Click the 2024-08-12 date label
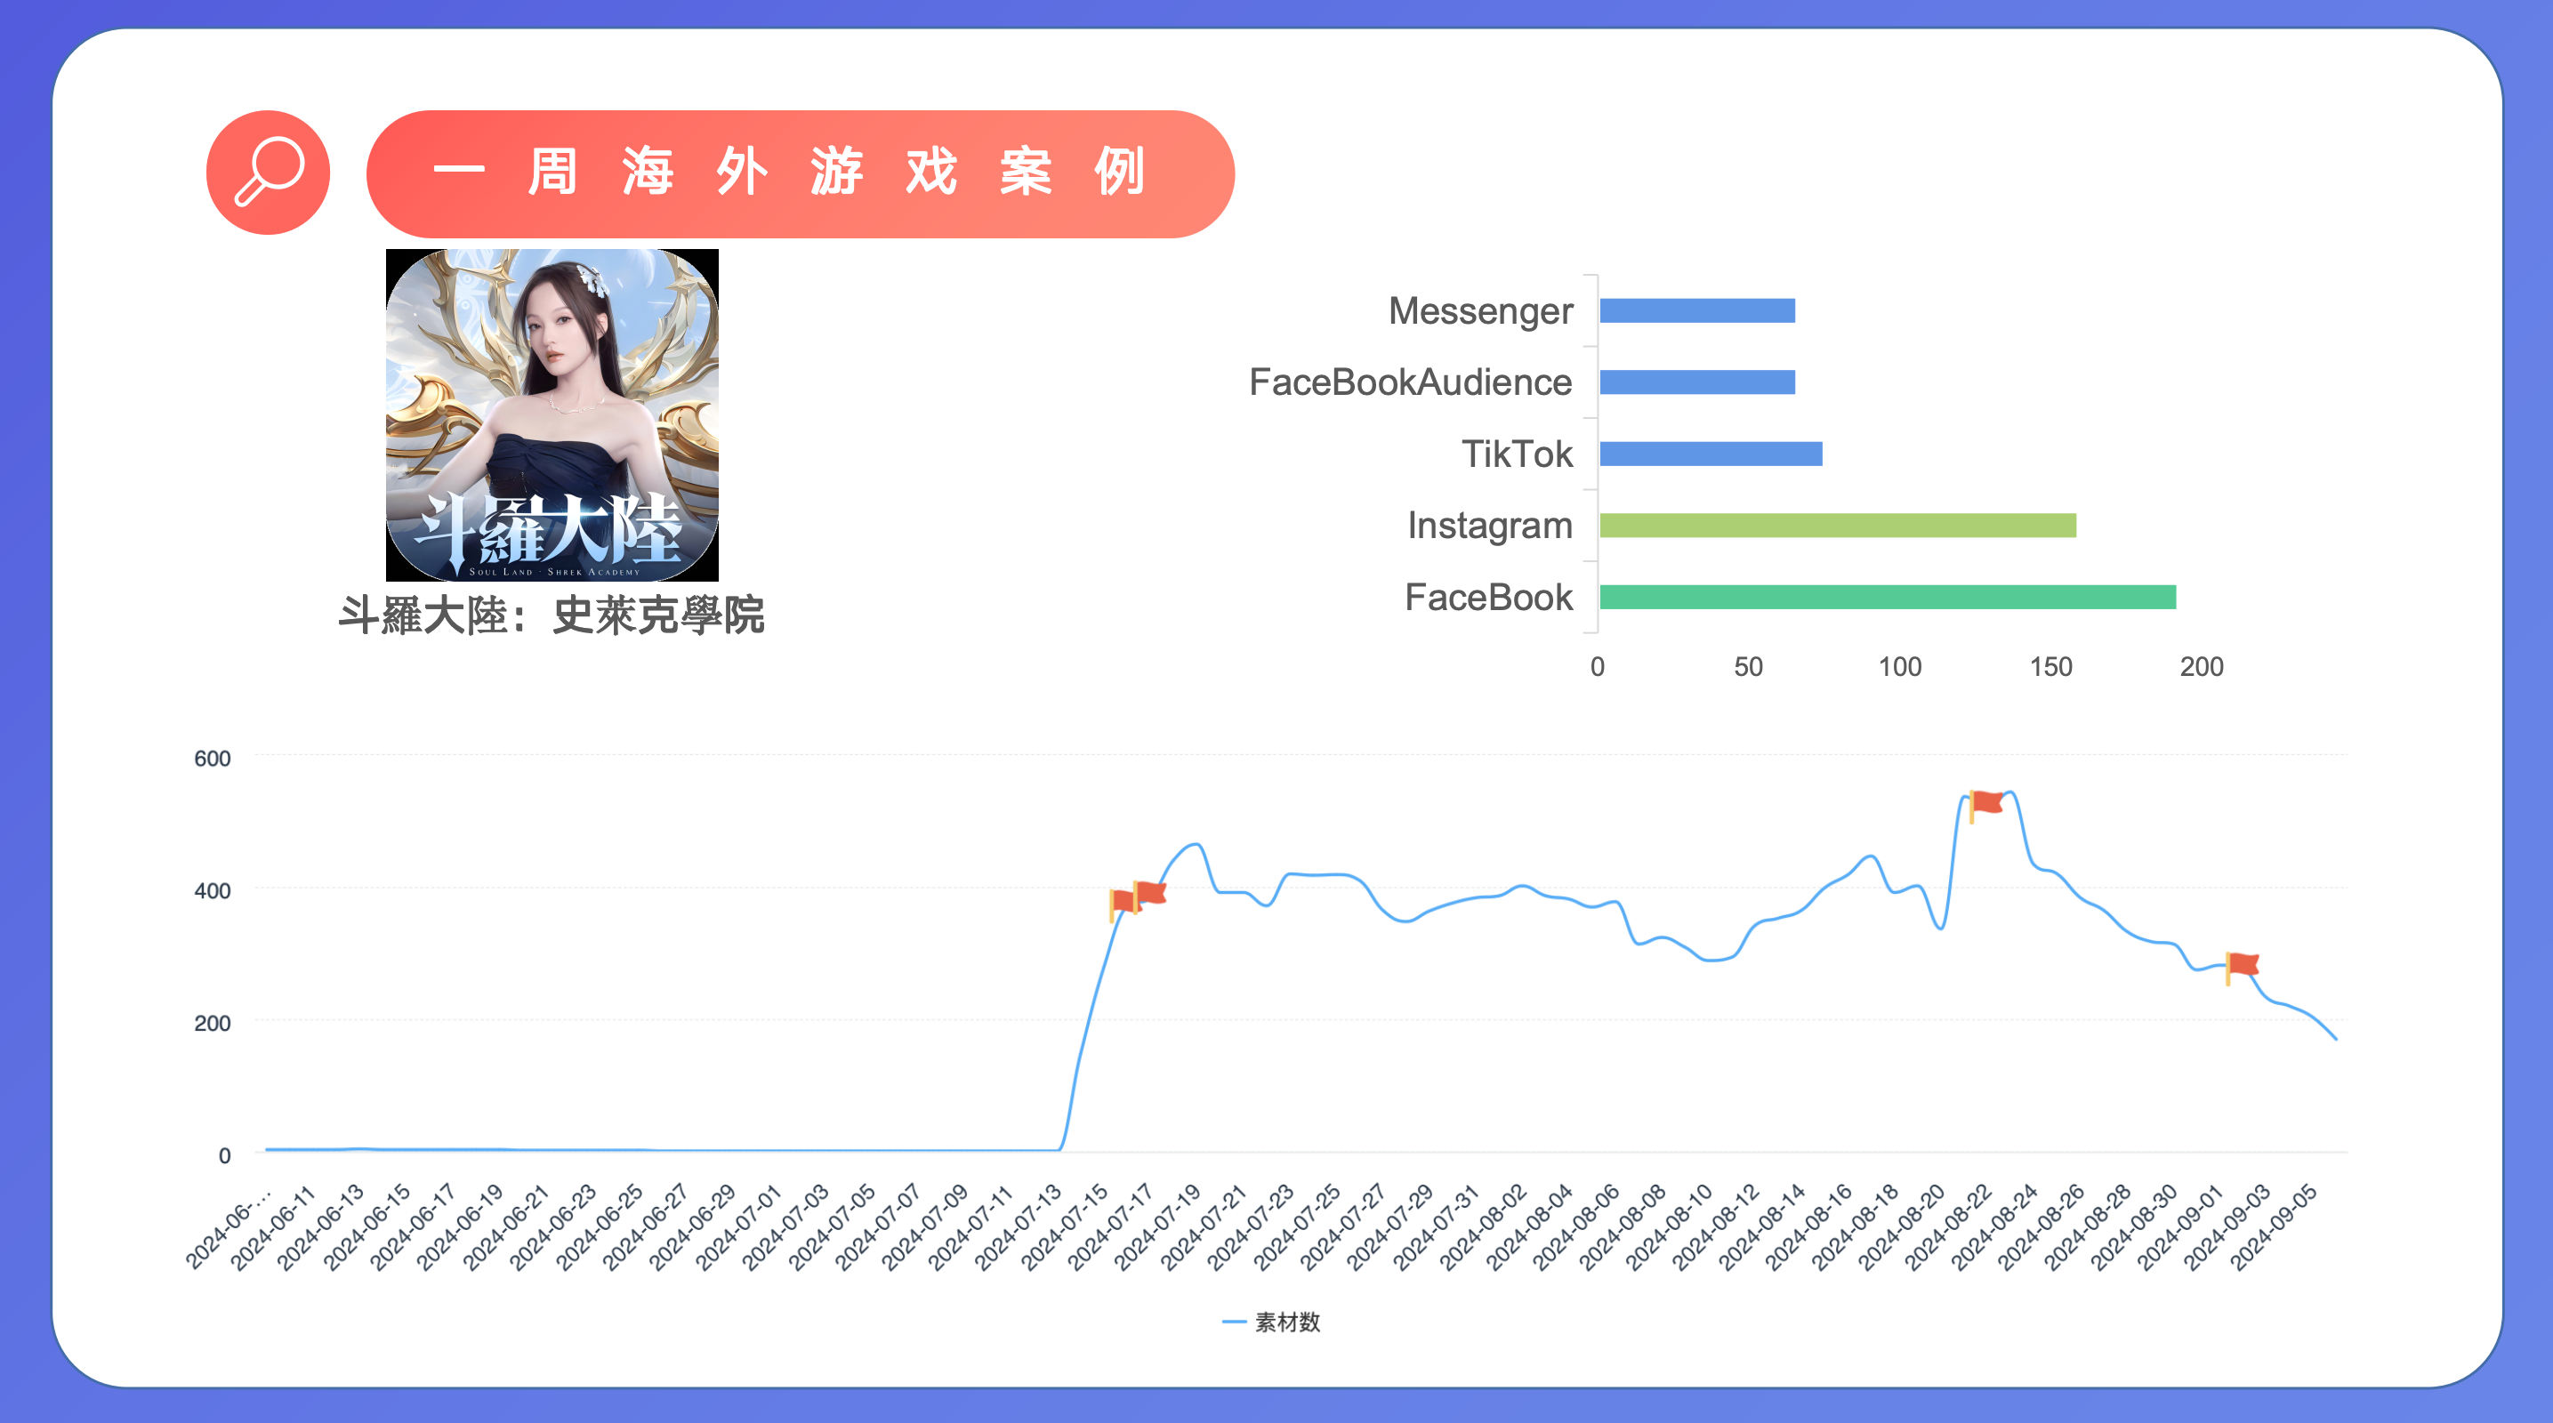 click(1716, 1228)
